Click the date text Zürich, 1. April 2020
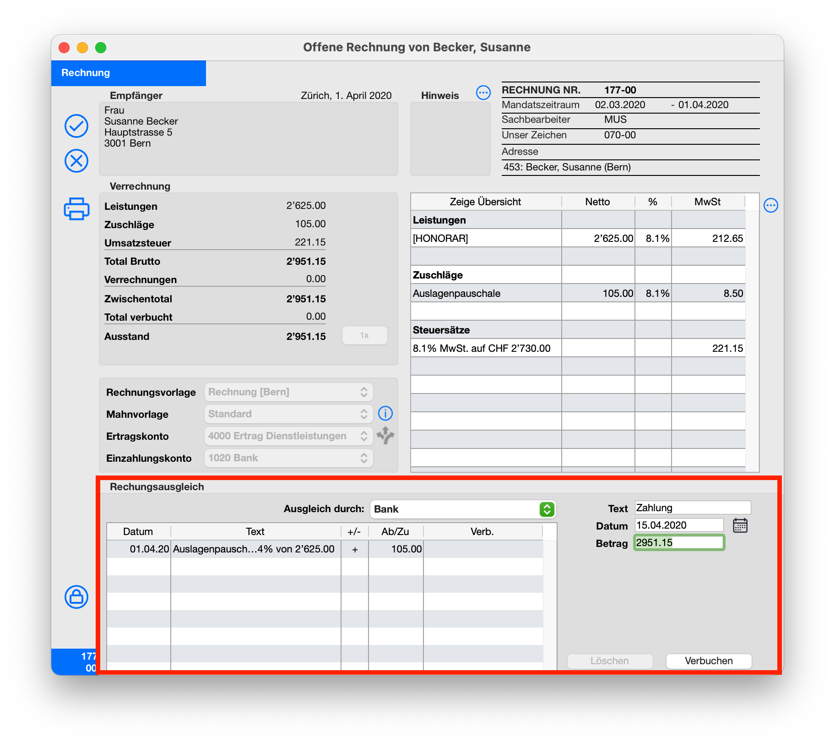The width and height of the screenshot is (835, 743). point(346,96)
